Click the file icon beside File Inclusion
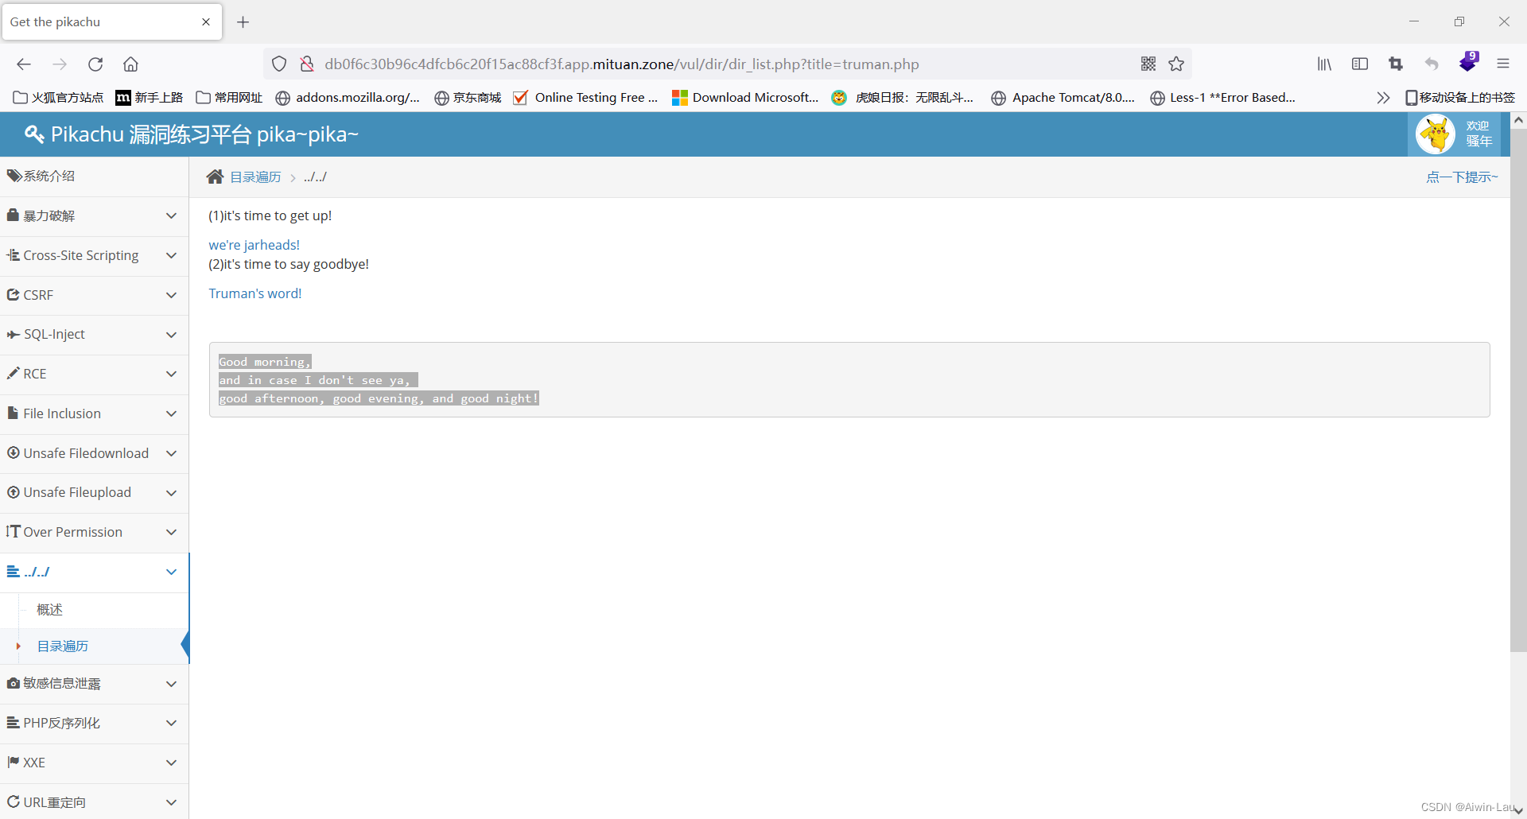1527x819 pixels. point(13,413)
